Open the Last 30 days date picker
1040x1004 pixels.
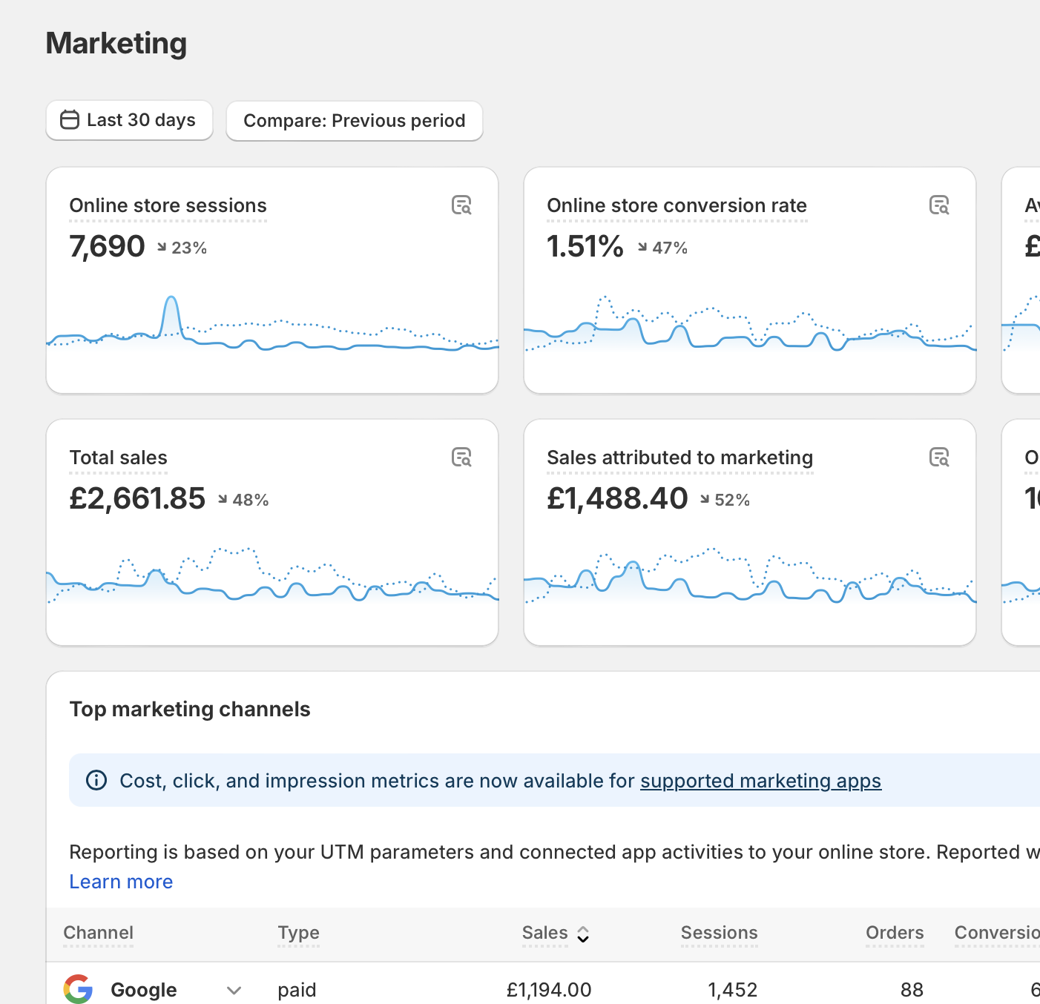[130, 120]
